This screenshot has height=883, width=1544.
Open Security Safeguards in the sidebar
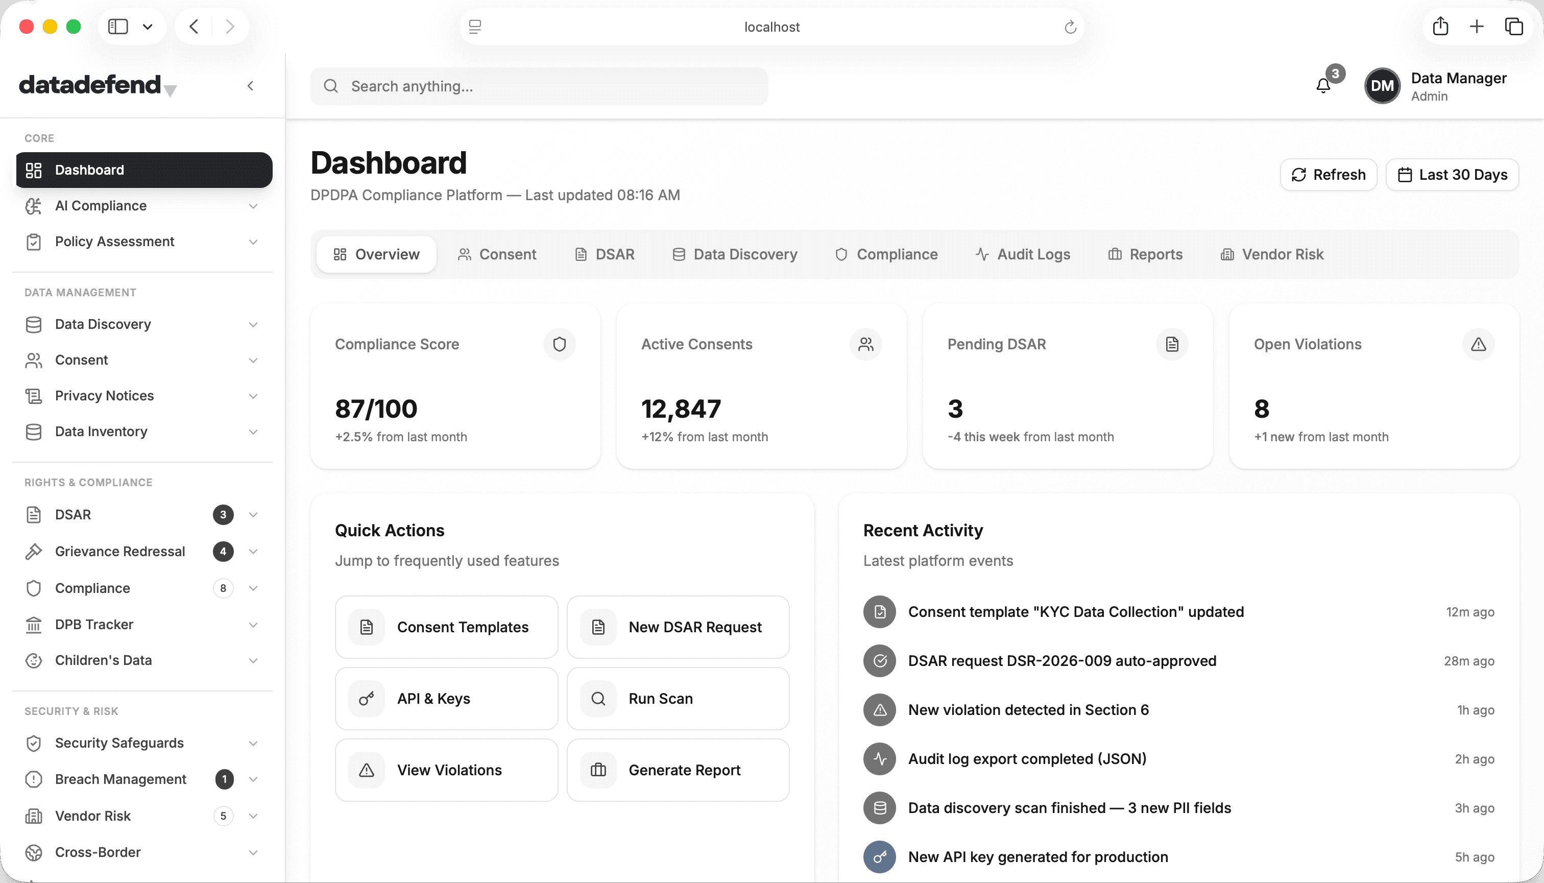pos(144,744)
